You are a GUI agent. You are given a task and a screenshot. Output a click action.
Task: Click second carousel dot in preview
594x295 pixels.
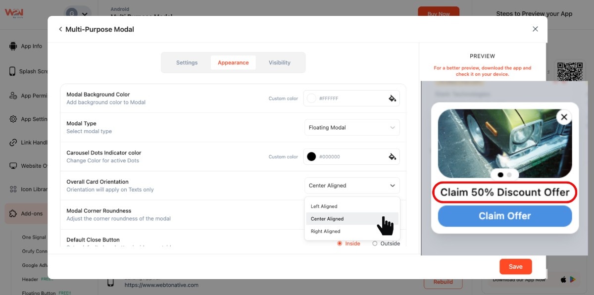tap(509, 175)
